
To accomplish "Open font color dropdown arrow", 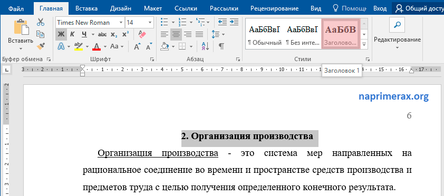I will point(105,46).
